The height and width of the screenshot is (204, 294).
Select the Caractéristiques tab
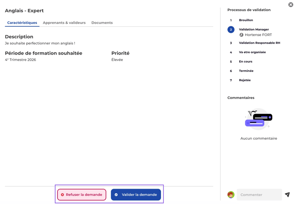tap(22, 23)
